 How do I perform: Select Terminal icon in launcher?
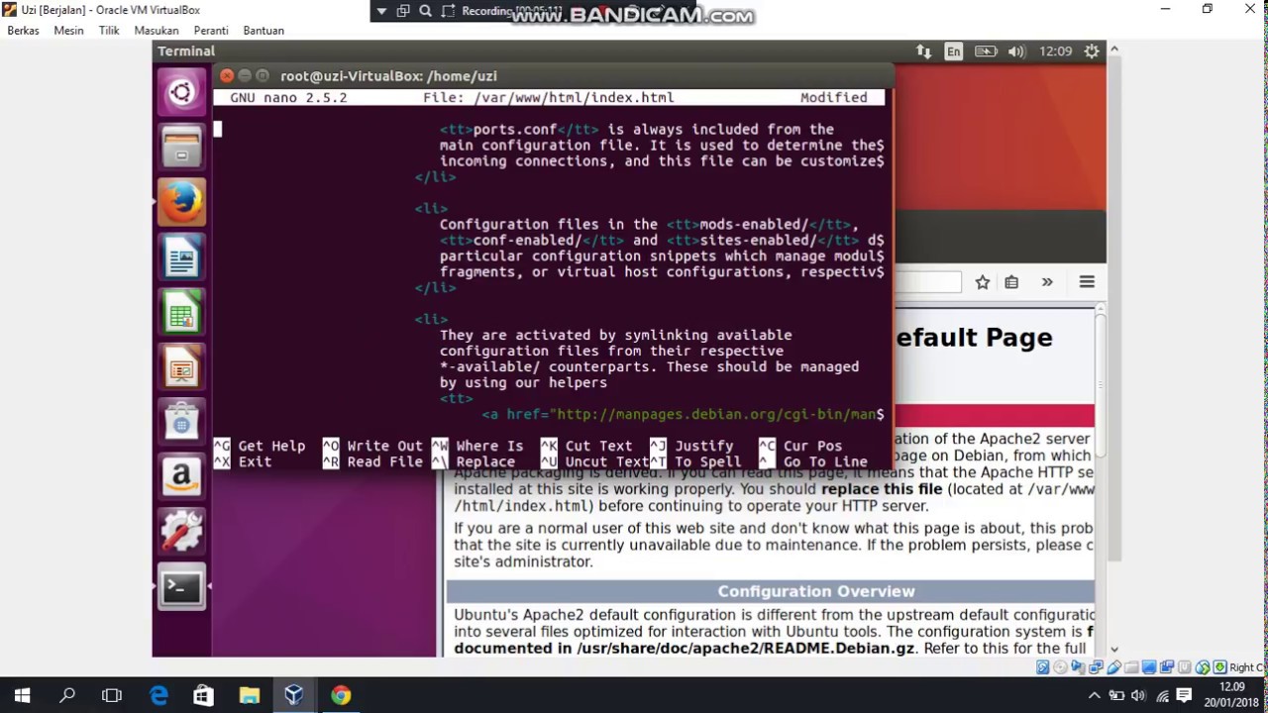point(181,587)
